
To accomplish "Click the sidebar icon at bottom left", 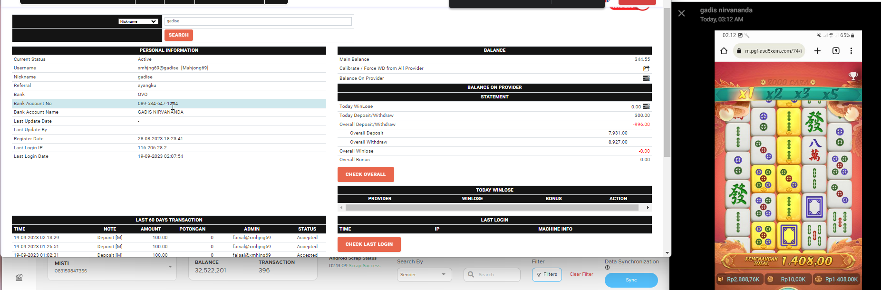I will coord(19,278).
